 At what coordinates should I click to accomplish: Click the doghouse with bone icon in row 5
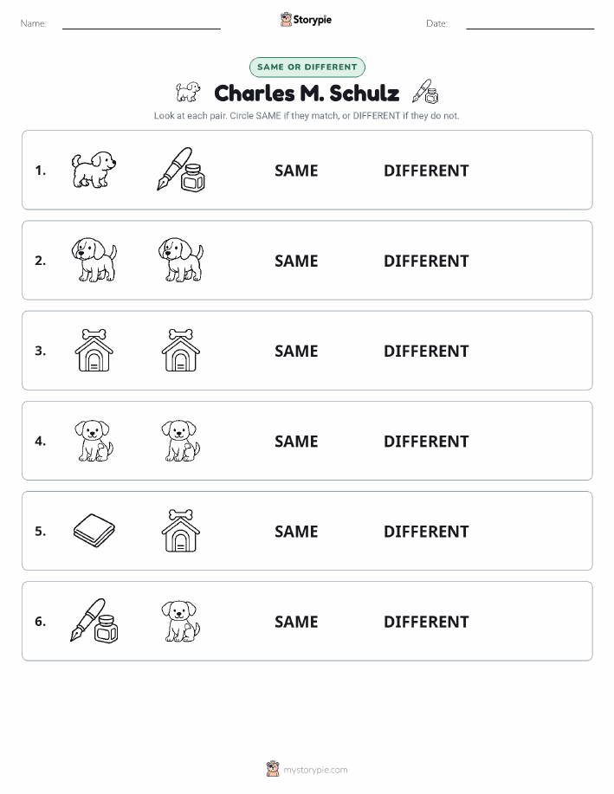(181, 531)
